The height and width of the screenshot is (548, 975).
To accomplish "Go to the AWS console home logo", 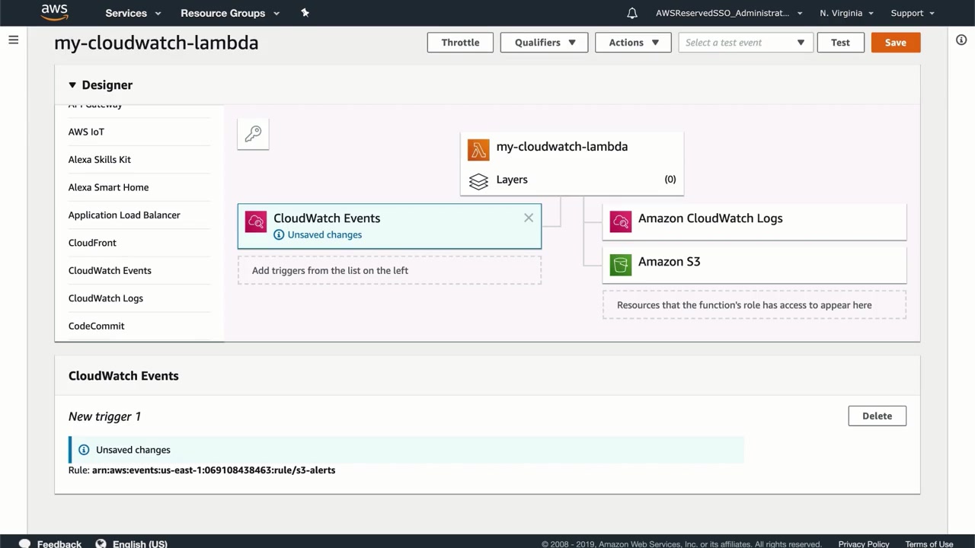I will pos(55,12).
